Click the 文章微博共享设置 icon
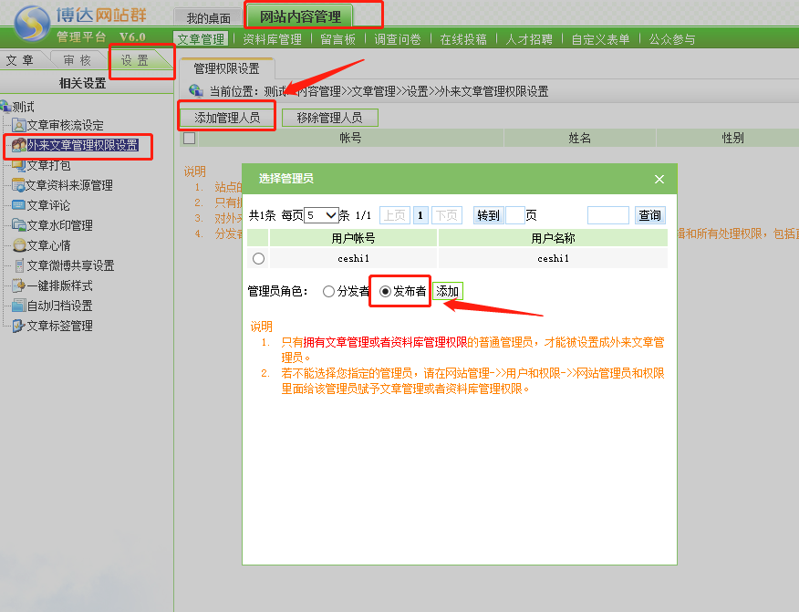This screenshot has height=612, width=799. (x=19, y=266)
